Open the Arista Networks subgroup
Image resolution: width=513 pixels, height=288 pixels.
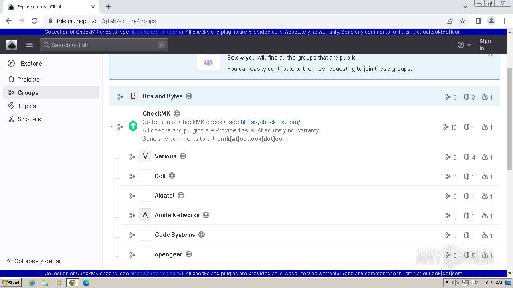click(177, 215)
